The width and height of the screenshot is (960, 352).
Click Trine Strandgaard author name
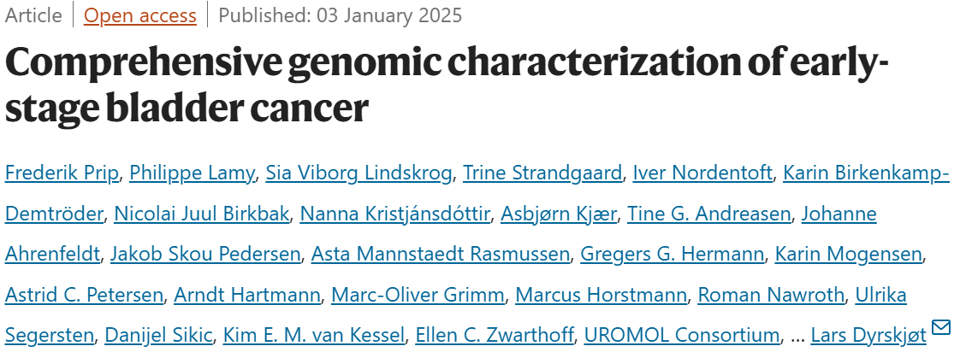[x=542, y=173]
